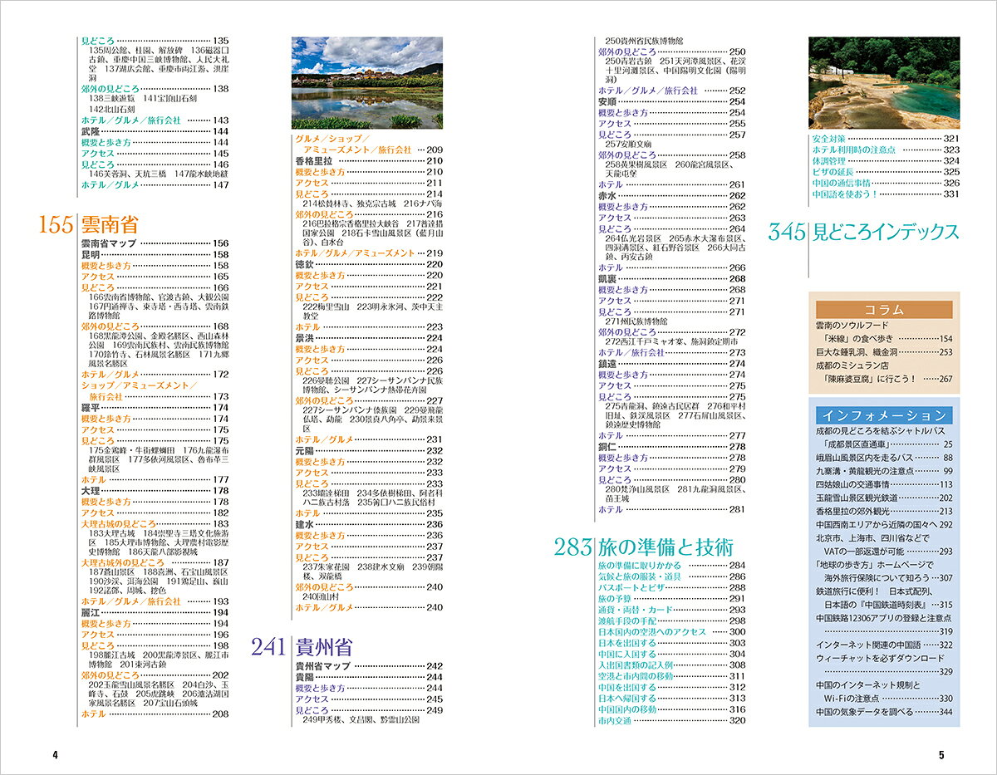Open the 安順 city entry
The image size is (997, 775).
672,101
